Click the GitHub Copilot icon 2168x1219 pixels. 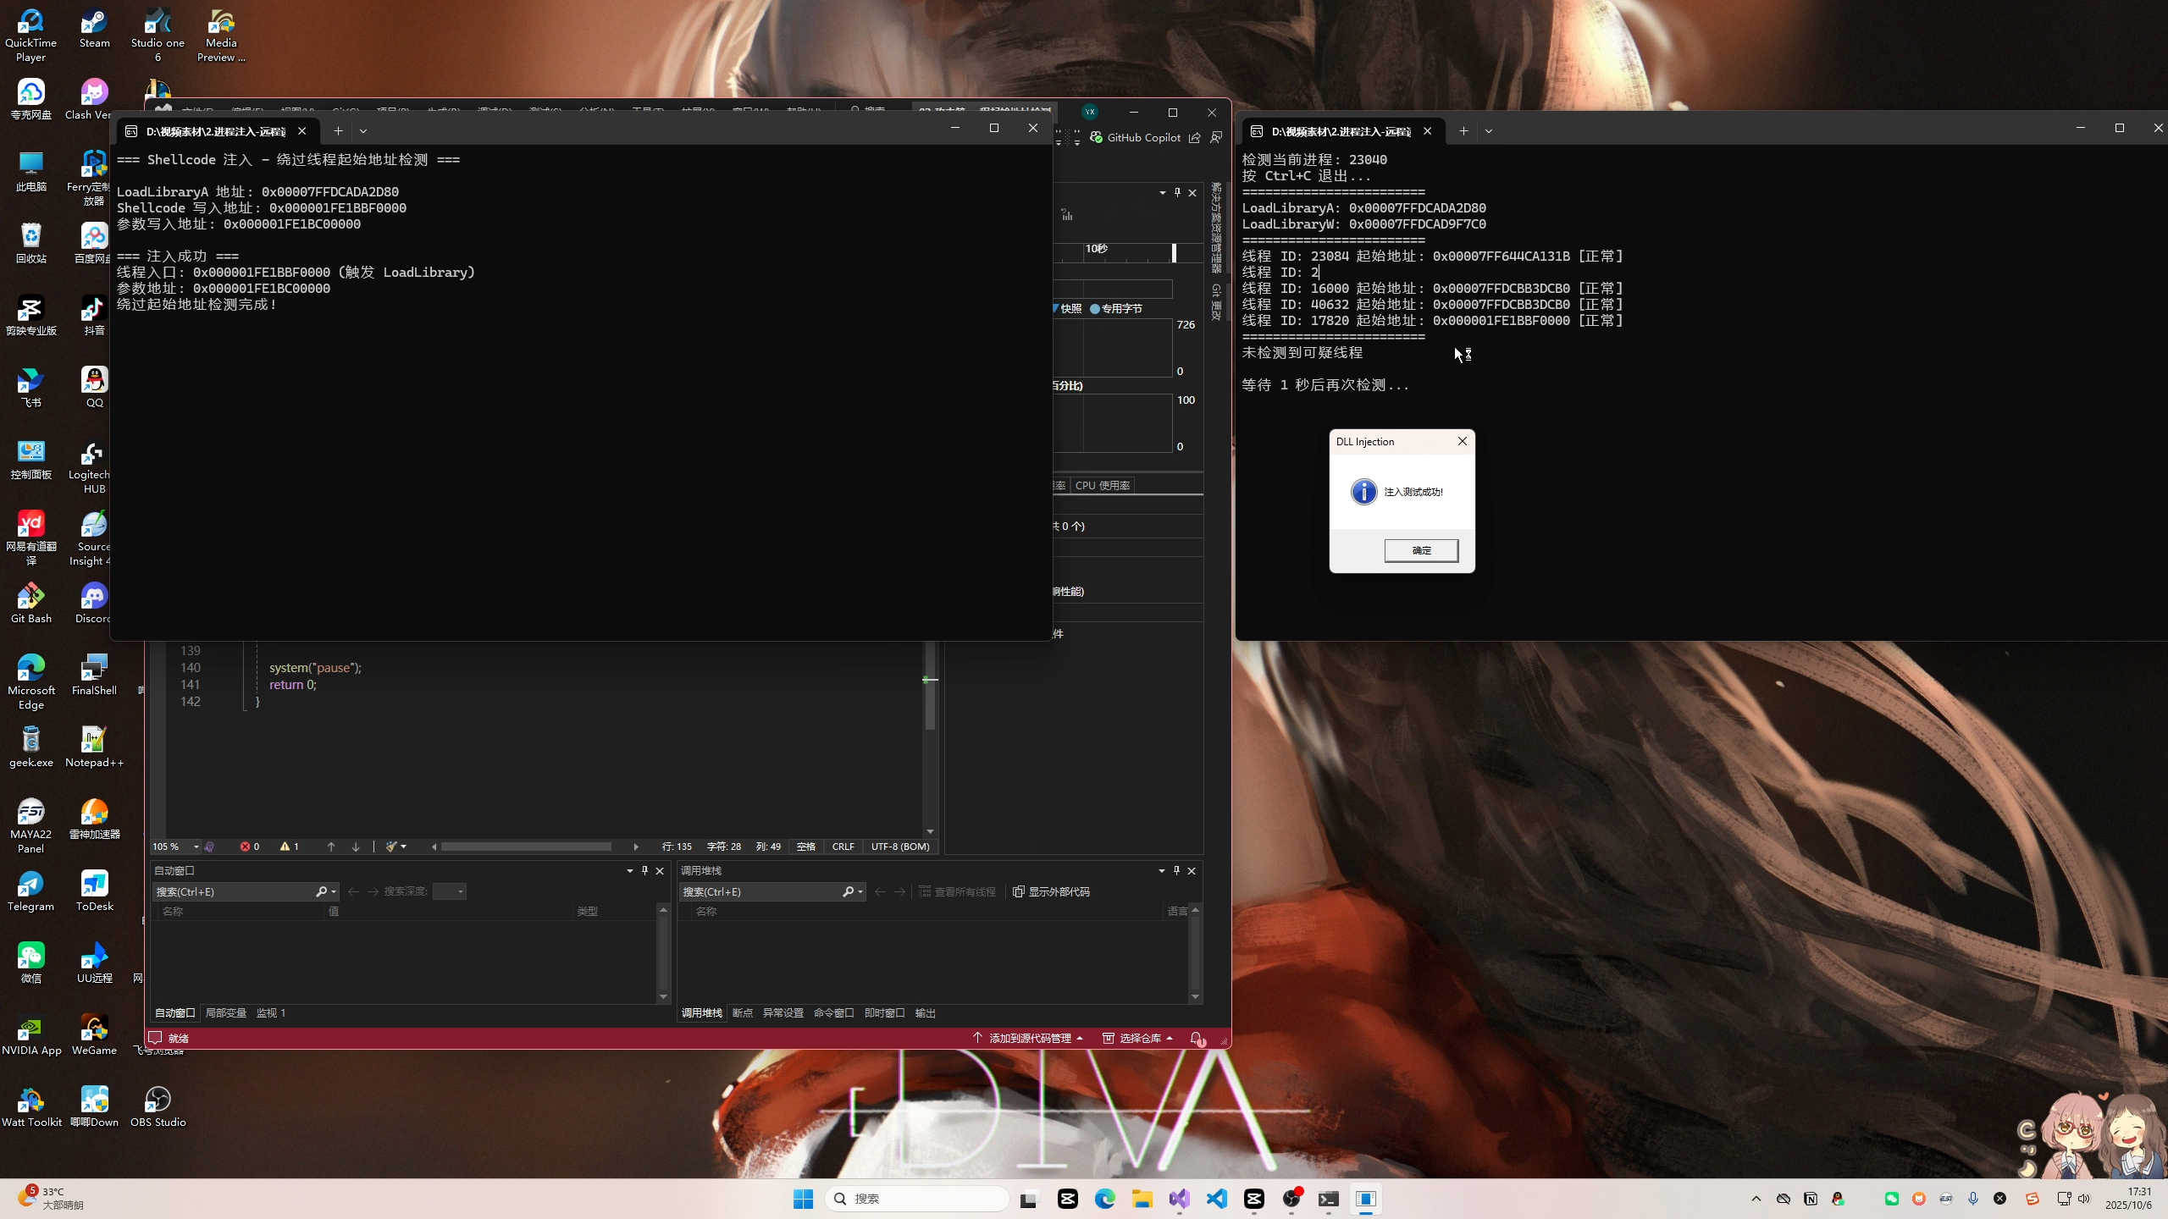pyautogui.click(x=1097, y=137)
